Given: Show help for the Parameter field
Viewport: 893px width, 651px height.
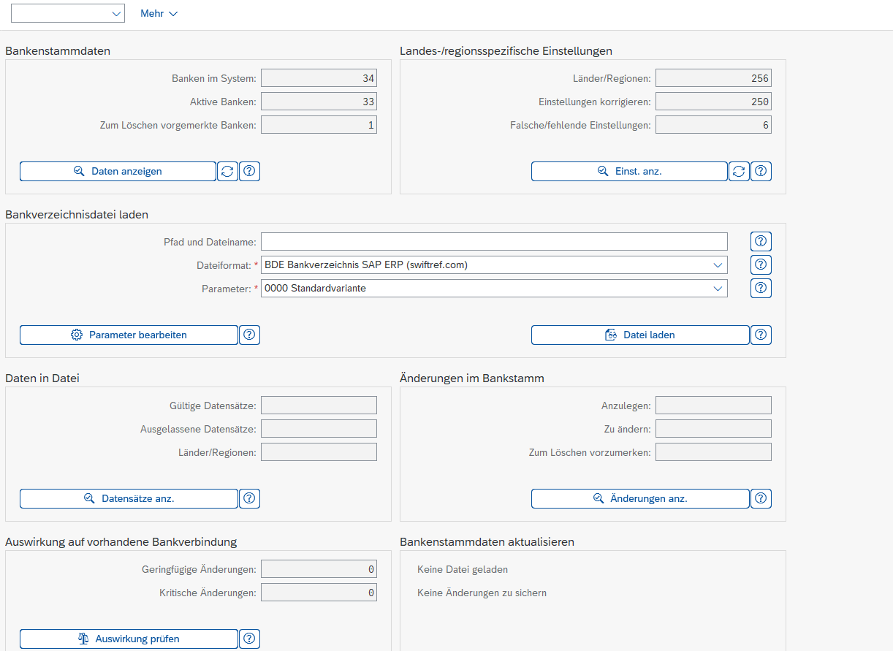Looking at the screenshot, I should [761, 288].
